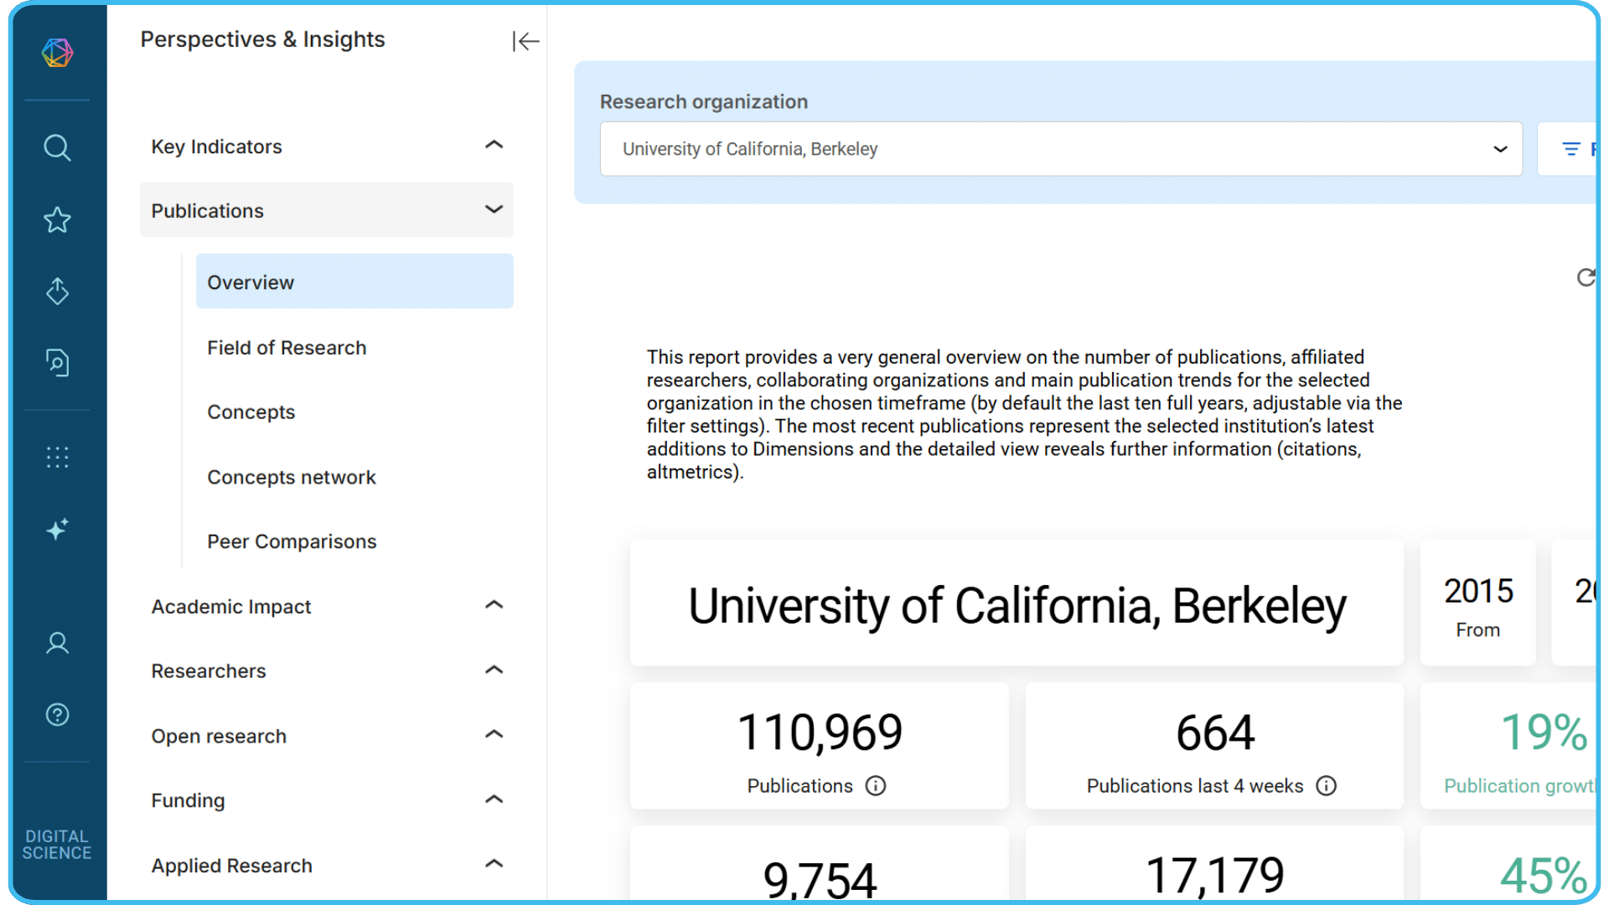Click the 45% metric value
Image resolution: width=1609 pixels, height=905 pixels.
pos(1544,876)
